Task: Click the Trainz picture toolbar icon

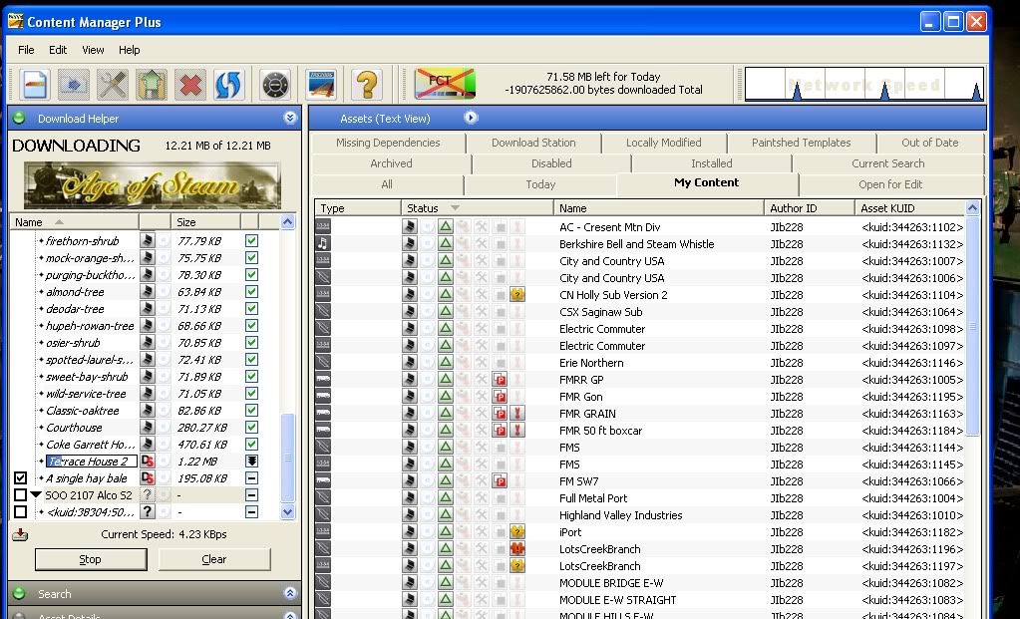Action: 321,85
